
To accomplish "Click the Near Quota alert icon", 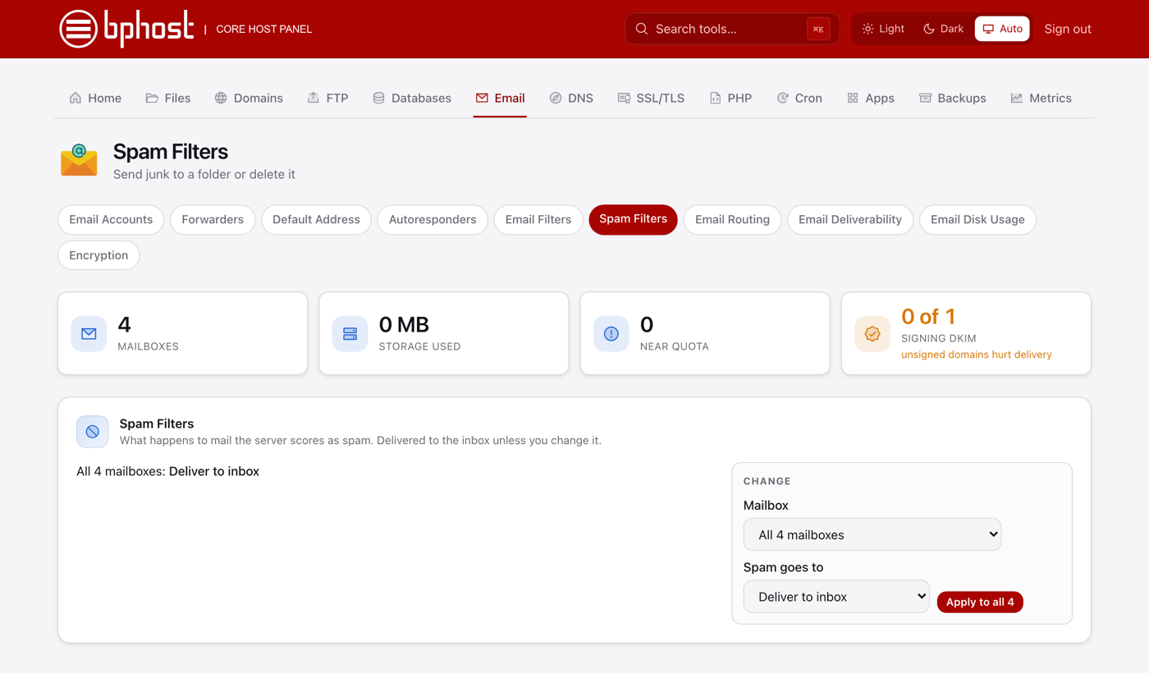I will (x=611, y=334).
